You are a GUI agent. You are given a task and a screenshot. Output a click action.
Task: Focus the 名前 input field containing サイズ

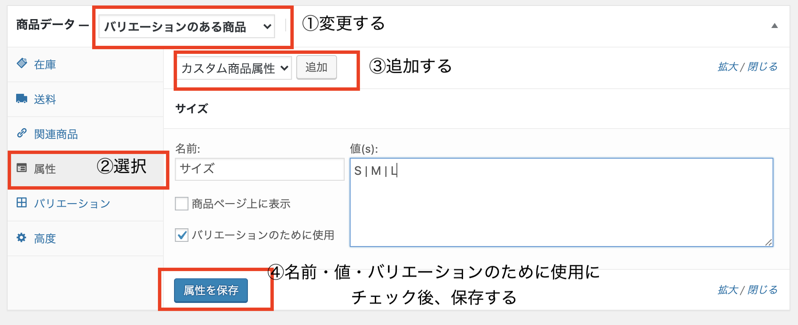tap(259, 169)
